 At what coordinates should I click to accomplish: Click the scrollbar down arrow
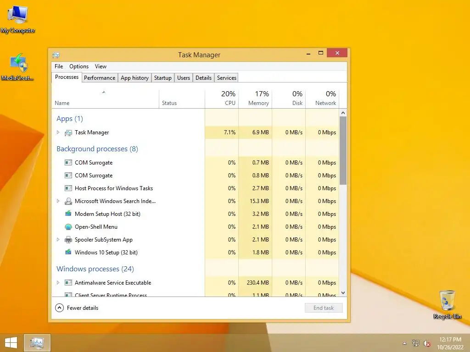pyautogui.click(x=343, y=293)
